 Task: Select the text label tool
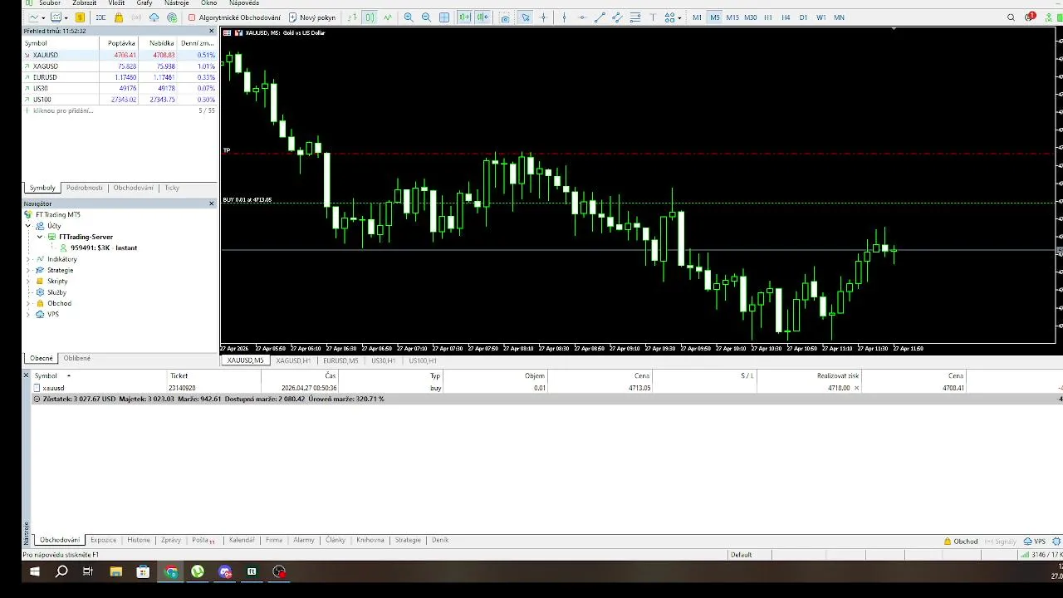653,17
